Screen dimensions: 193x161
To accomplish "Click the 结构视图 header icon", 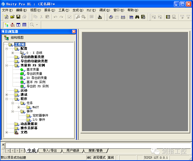I will (x=6, y=38).
